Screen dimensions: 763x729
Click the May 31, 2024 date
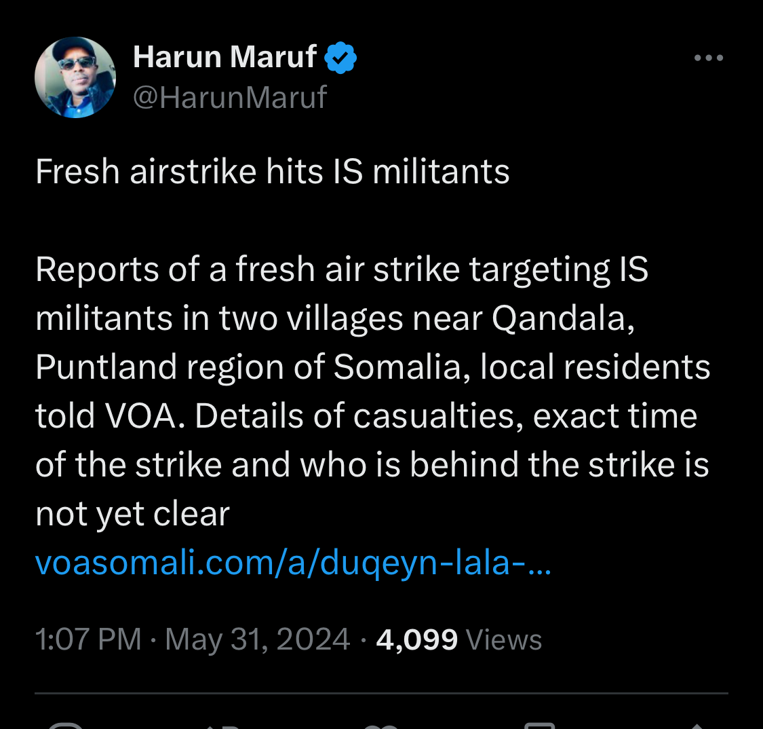tap(258, 639)
